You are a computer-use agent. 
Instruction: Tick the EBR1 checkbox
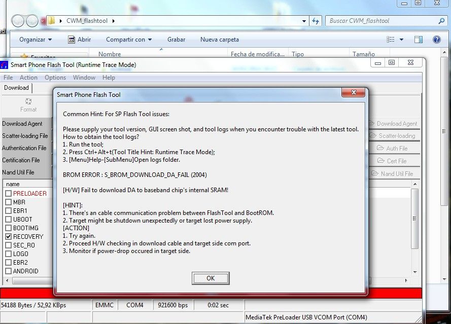pos(8,211)
